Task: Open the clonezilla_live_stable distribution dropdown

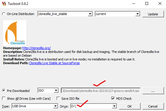Action: (x=65, y=14)
